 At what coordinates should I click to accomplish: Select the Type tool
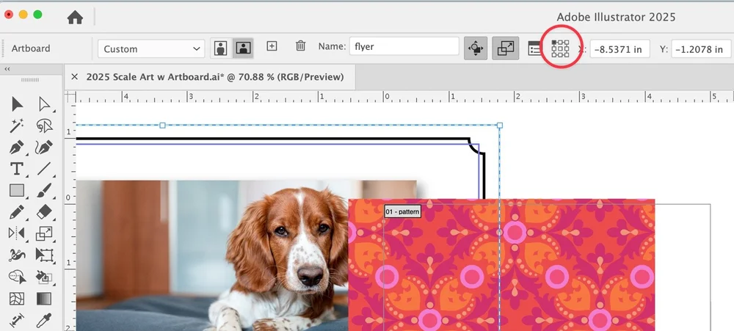pos(17,169)
